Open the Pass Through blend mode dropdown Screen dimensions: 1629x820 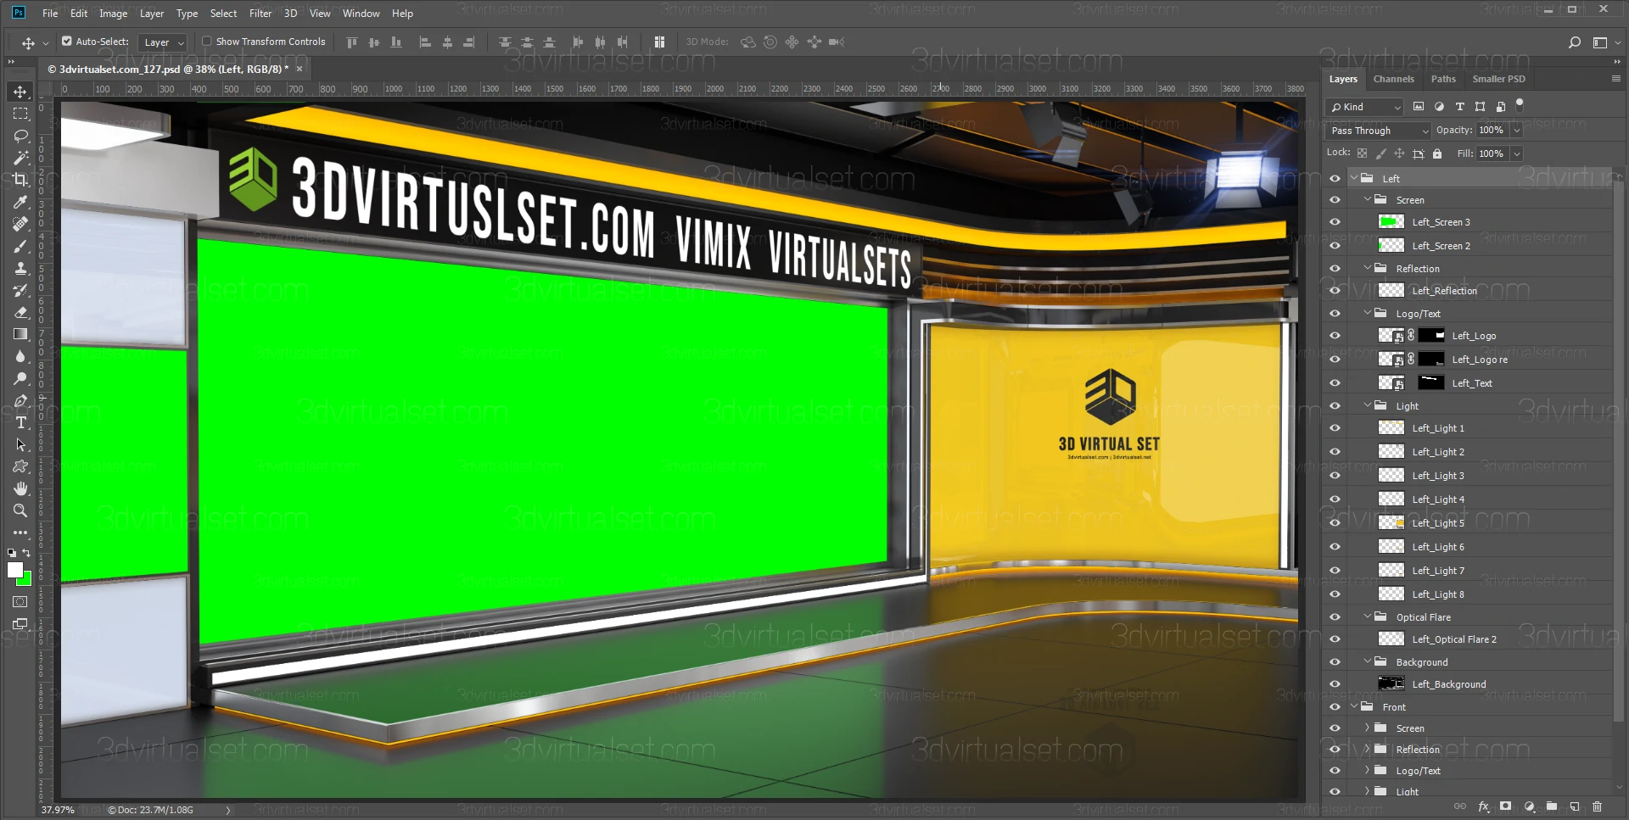[x=1379, y=131]
